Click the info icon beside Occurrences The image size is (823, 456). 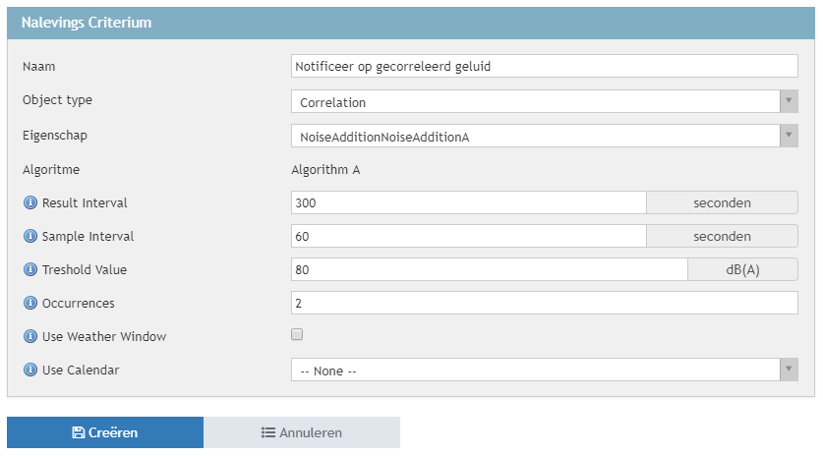pos(29,304)
